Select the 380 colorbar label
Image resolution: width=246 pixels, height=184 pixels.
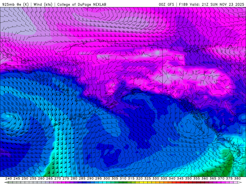[237, 178]
